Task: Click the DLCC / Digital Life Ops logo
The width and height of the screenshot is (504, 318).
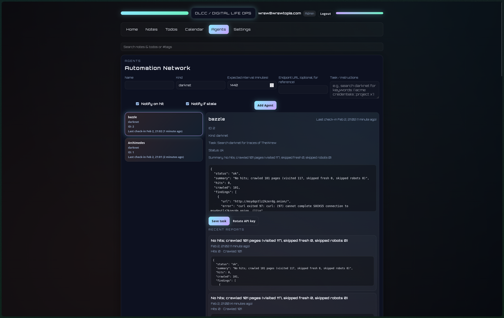Action: (x=223, y=13)
